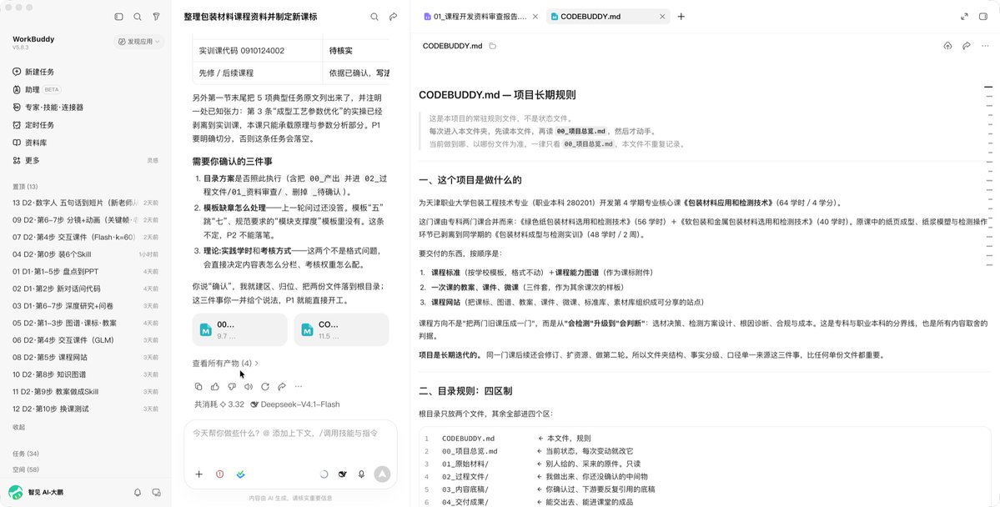Image resolution: width=1000 pixels, height=507 pixels.
Task: Expand preview pane to full screen
Action: pyautogui.click(x=964, y=17)
